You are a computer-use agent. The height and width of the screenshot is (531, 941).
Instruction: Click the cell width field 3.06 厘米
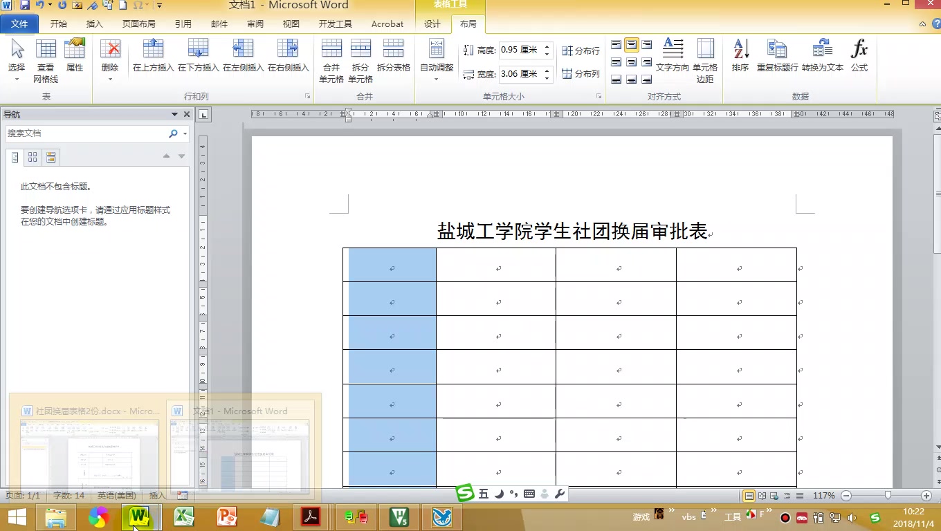(x=520, y=74)
